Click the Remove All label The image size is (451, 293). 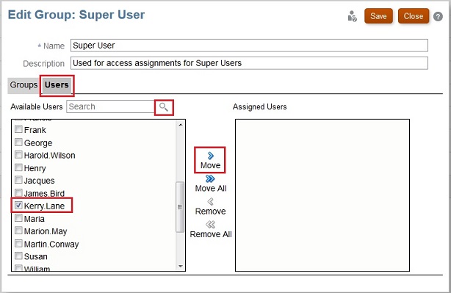point(211,234)
